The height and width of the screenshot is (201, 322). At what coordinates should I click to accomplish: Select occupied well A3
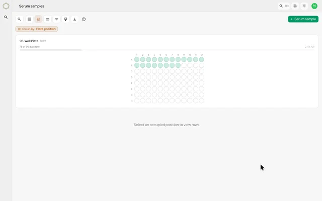tap(148, 59)
